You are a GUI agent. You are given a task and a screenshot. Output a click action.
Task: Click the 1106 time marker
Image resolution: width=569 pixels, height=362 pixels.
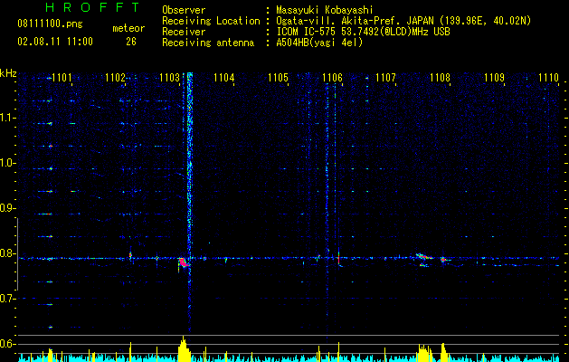[x=332, y=78]
